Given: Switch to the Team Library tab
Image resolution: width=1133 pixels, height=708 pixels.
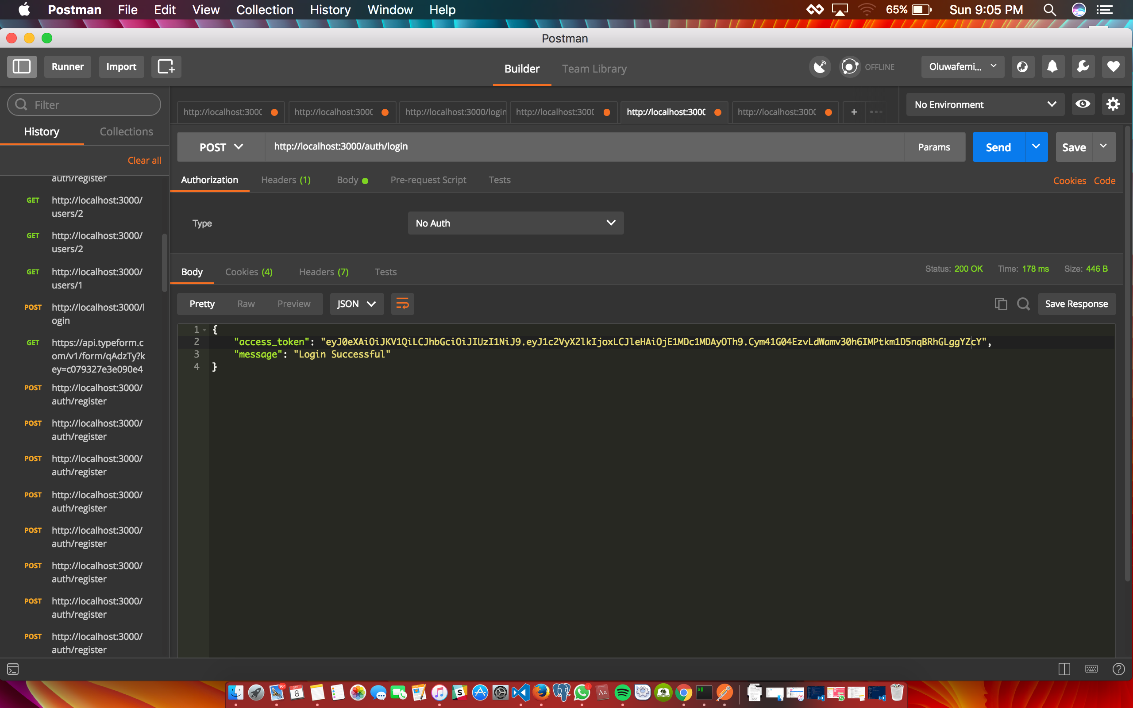Looking at the screenshot, I should click(593, 68).
